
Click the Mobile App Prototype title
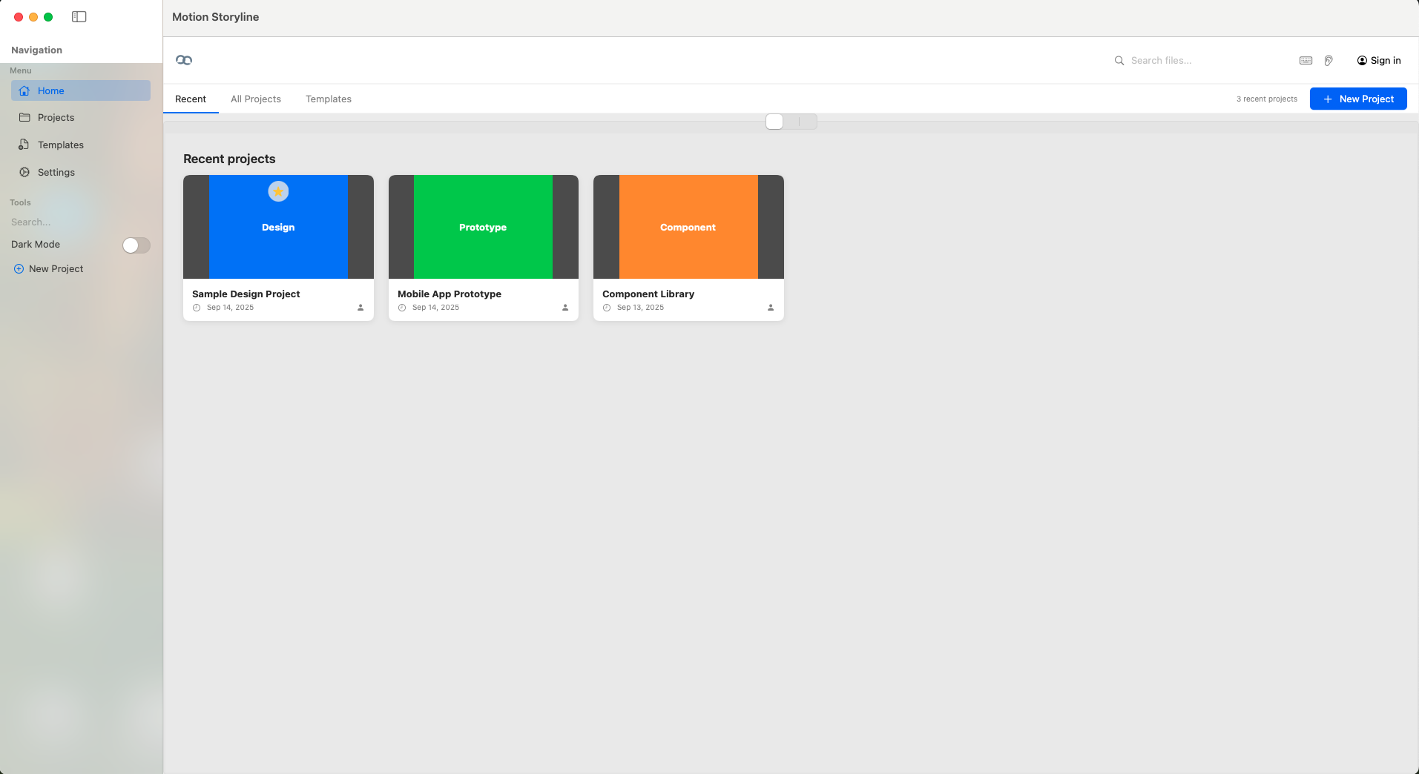point(450,294)
